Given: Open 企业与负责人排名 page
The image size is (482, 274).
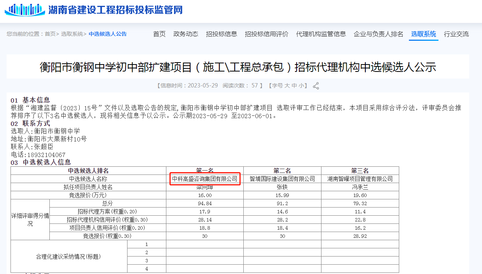Looking at the screenshot, I should tap(379, 34).
